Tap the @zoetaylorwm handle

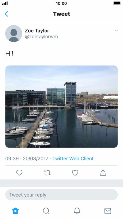41,37
